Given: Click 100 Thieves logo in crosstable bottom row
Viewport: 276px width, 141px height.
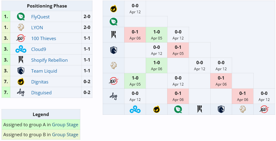Looking at the screenshot, I should (x=264, y=109).
